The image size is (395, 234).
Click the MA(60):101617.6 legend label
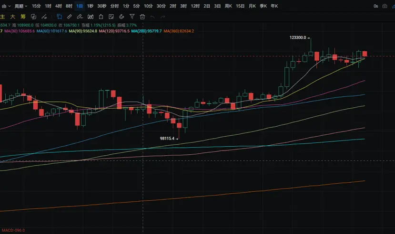(x=51, y=31)
